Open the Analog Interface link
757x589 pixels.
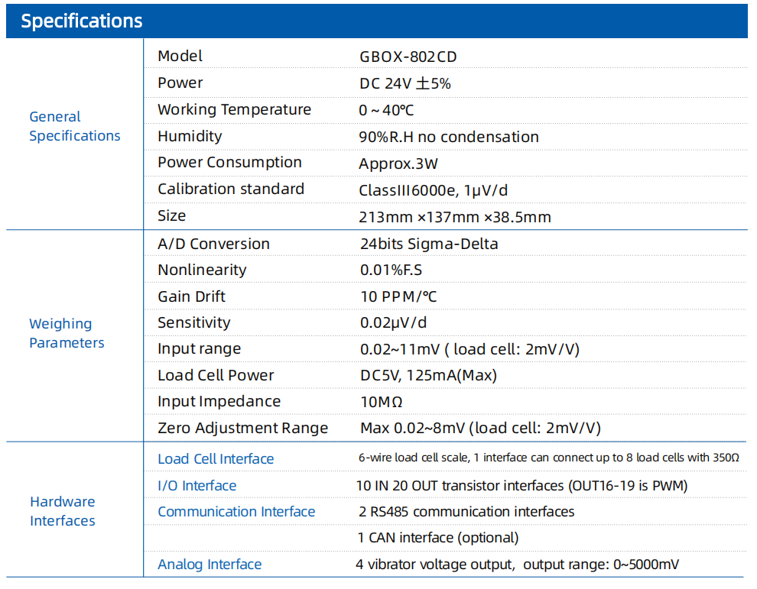[x=210, y=565]
